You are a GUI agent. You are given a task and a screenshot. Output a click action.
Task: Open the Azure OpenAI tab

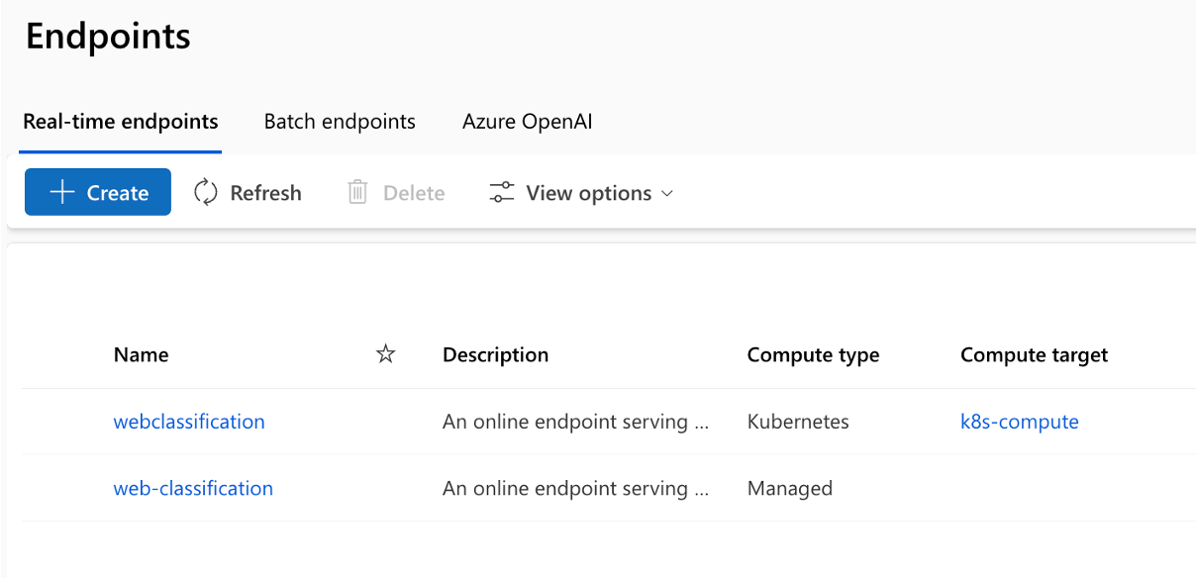(527, 122)
